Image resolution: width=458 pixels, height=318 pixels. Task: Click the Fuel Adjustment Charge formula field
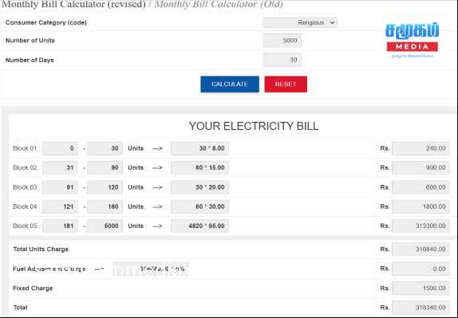151,269
